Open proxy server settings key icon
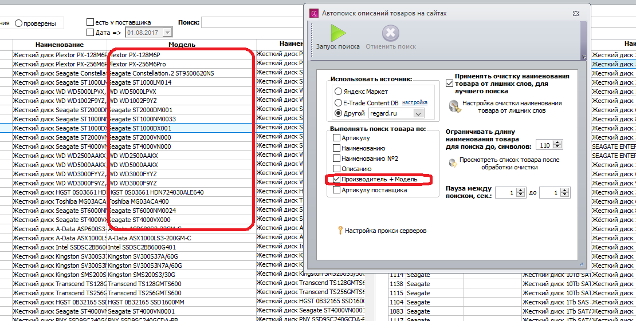 [340, 231]
